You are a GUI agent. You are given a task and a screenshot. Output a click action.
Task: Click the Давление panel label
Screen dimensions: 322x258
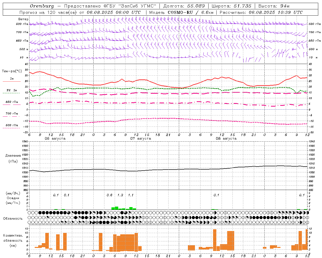tap(13, 156)
